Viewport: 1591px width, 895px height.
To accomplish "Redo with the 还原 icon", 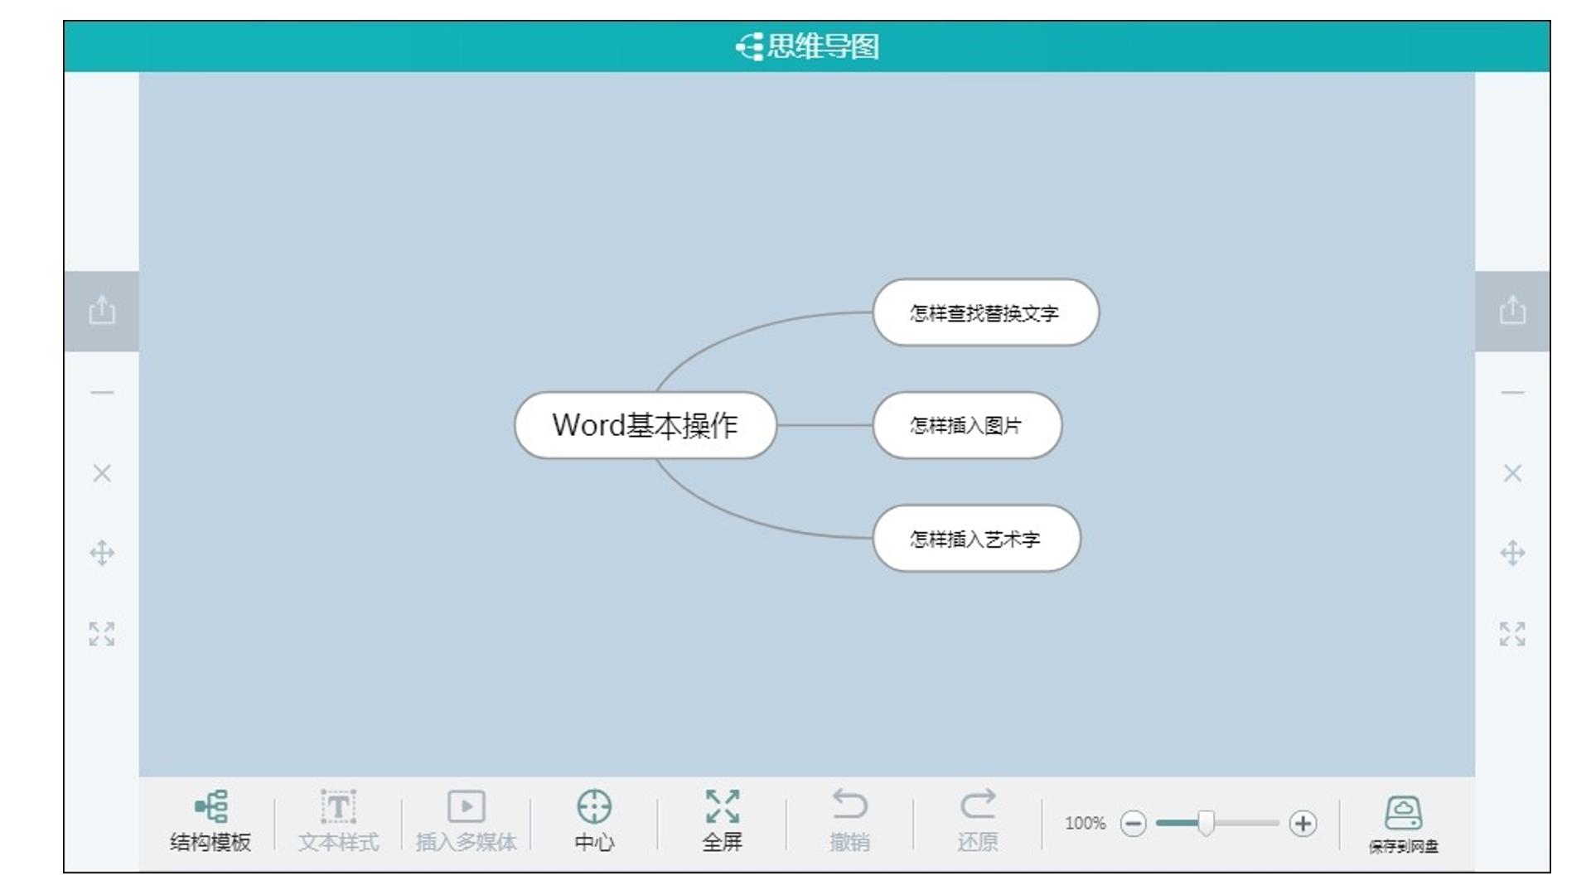I will [978, 805].
